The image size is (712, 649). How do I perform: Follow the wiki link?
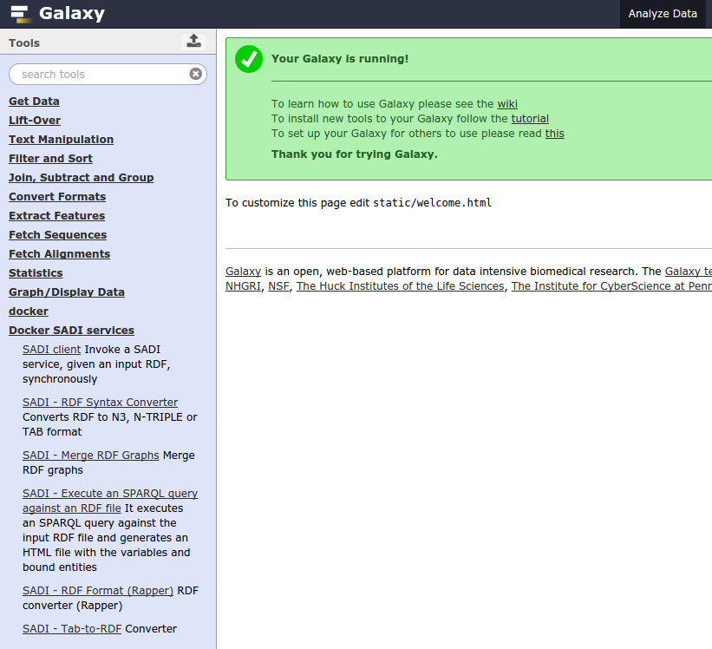[507, 104]
